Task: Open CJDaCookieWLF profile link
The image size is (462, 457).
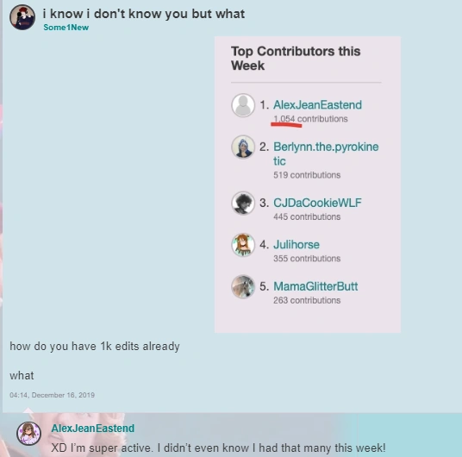Action: 317,203
